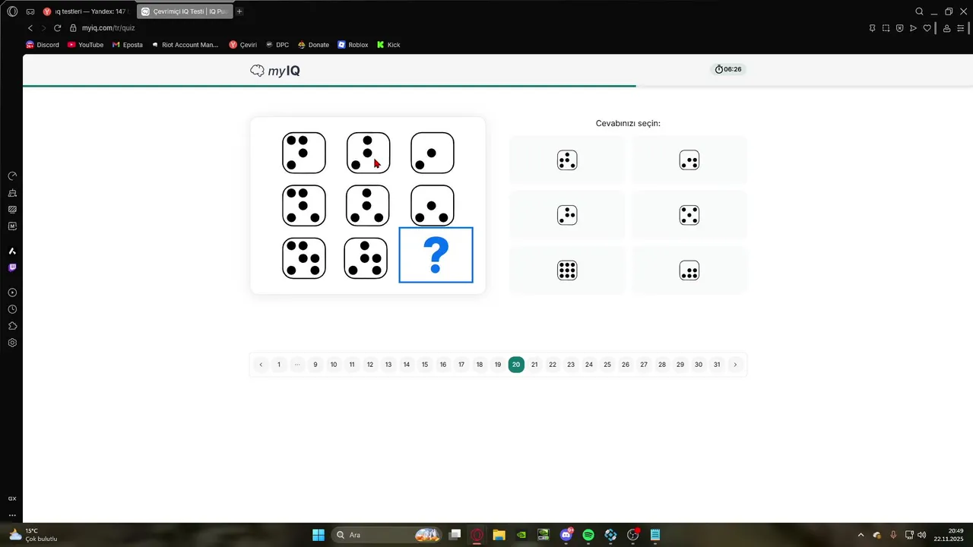Click the taskbar search box Ara
The width and height of the screenshot is (973, 547).
388,535
